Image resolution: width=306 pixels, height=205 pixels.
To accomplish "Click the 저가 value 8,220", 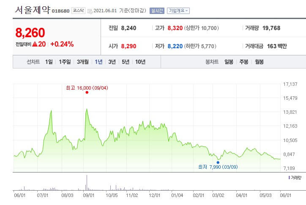I will click(x=175, y=46).
